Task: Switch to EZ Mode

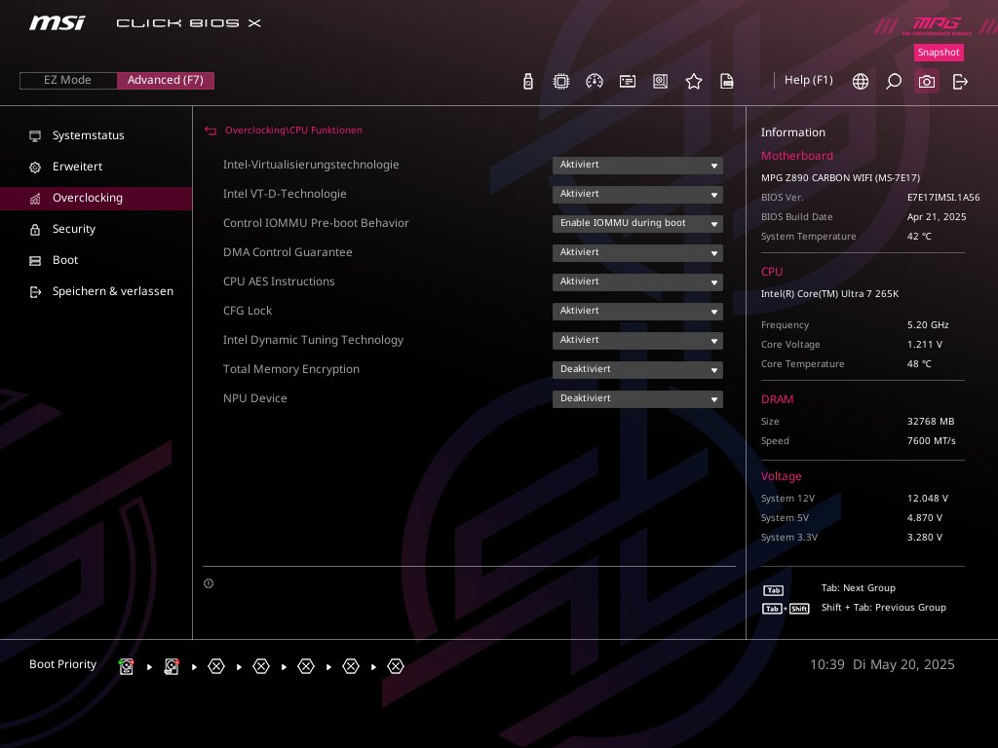Action: point(68,80)
